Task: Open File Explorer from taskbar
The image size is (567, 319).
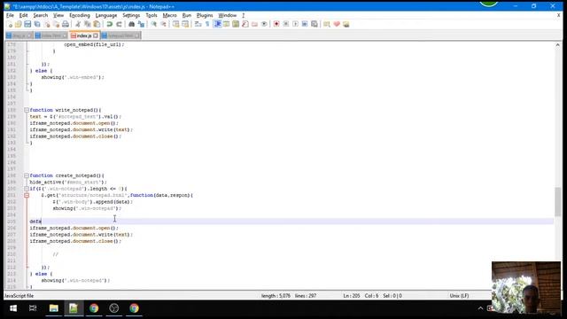Action: coord(54,308)
